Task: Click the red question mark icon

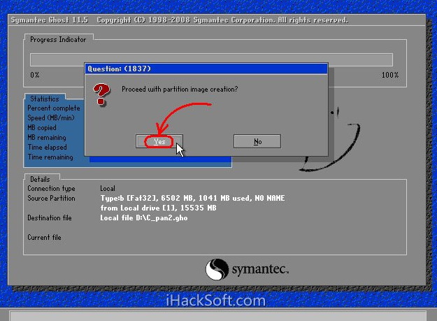Action: pos(102,94)
